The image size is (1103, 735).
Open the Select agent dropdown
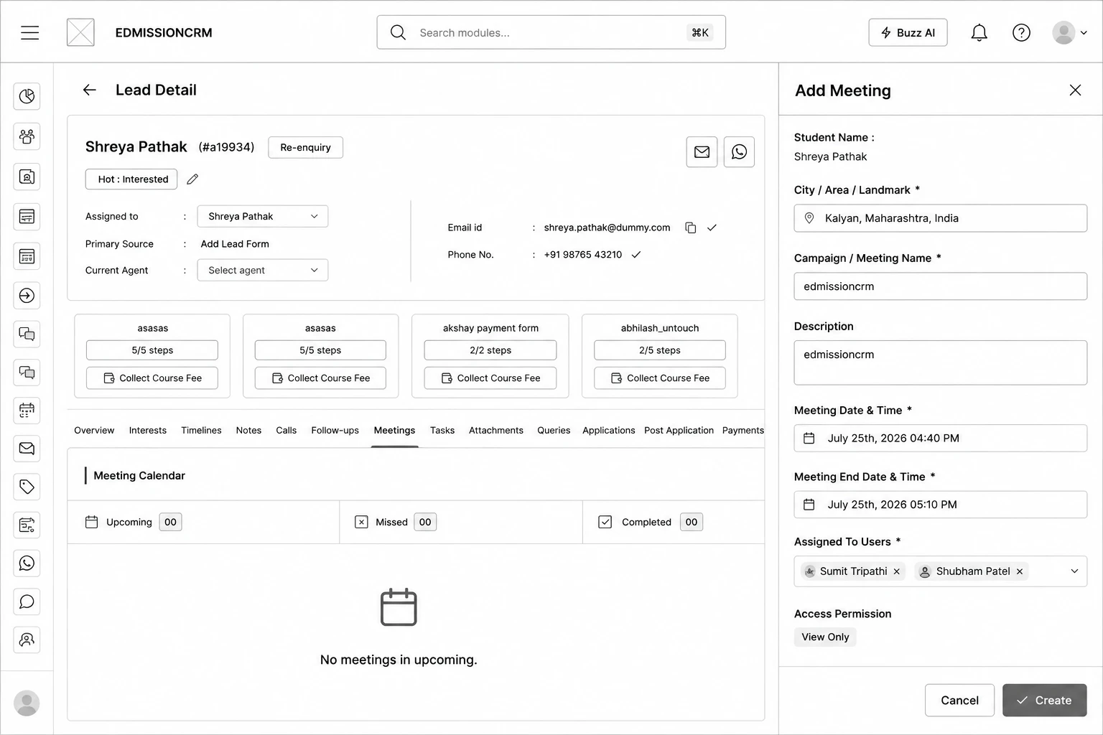(263, 270)
